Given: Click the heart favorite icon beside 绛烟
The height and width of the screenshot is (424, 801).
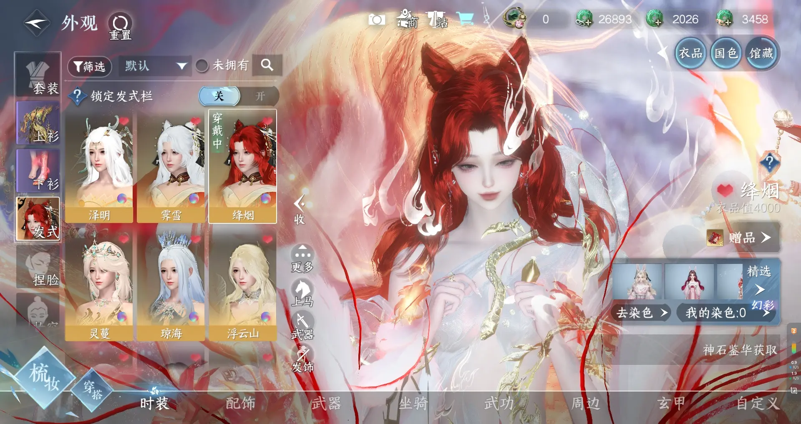Looking at the screenshot, I should point(725,190).
